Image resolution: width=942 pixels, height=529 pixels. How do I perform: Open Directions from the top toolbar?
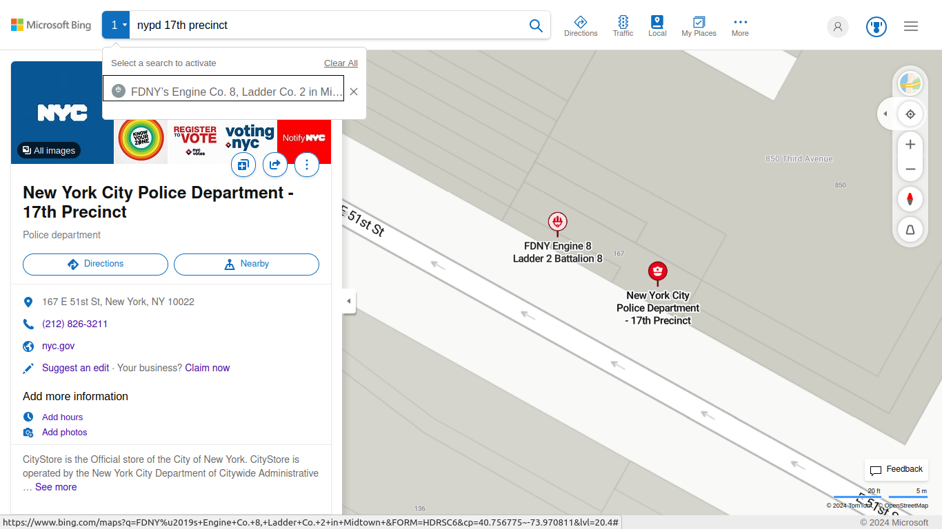click(x=581, y=26)
